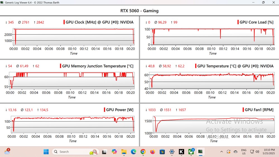Image resolution: width=279 pixels, height=157 pixels.
Task: Open File Explorer from the taskbar
Action: pyautogui.click(x=124, y=152)
